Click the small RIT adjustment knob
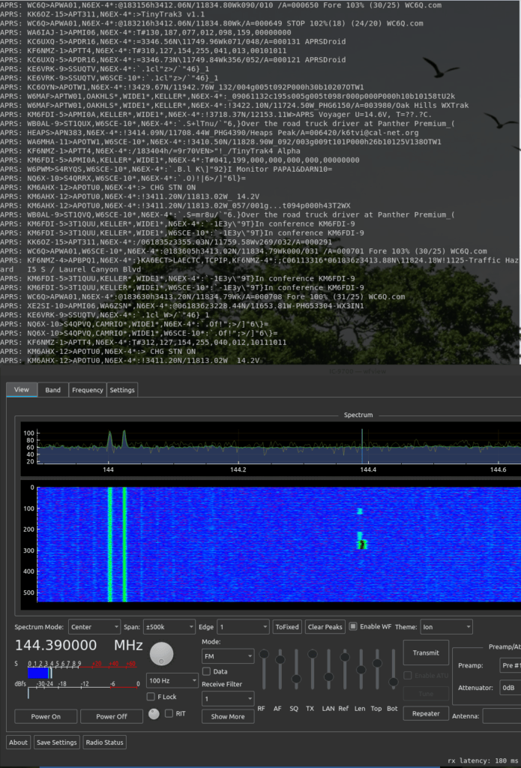Viewport: 521px width, 768px height. [154, 714]
